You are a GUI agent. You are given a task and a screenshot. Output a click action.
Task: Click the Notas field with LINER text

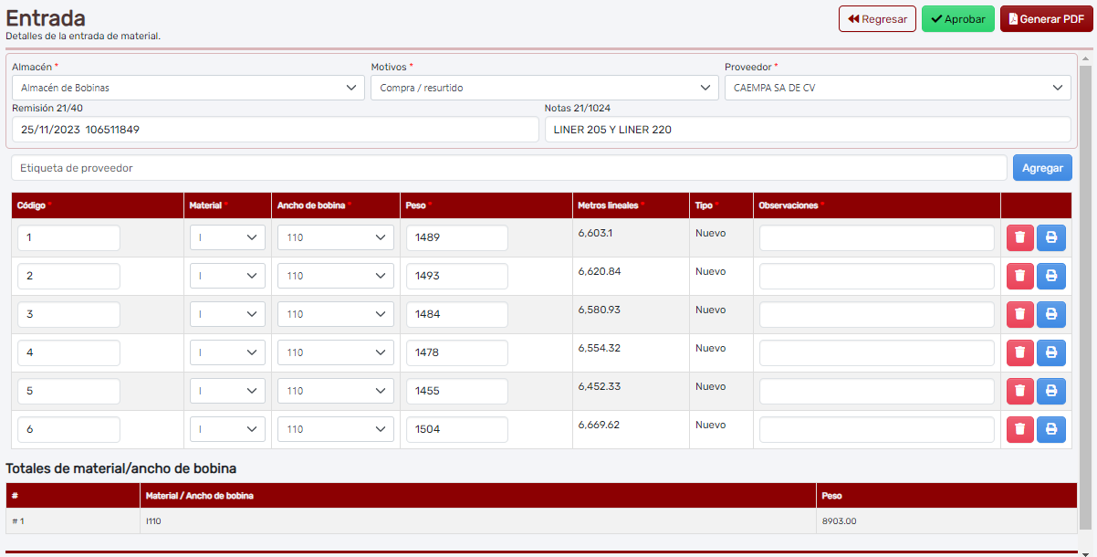(x=808, y=130)
